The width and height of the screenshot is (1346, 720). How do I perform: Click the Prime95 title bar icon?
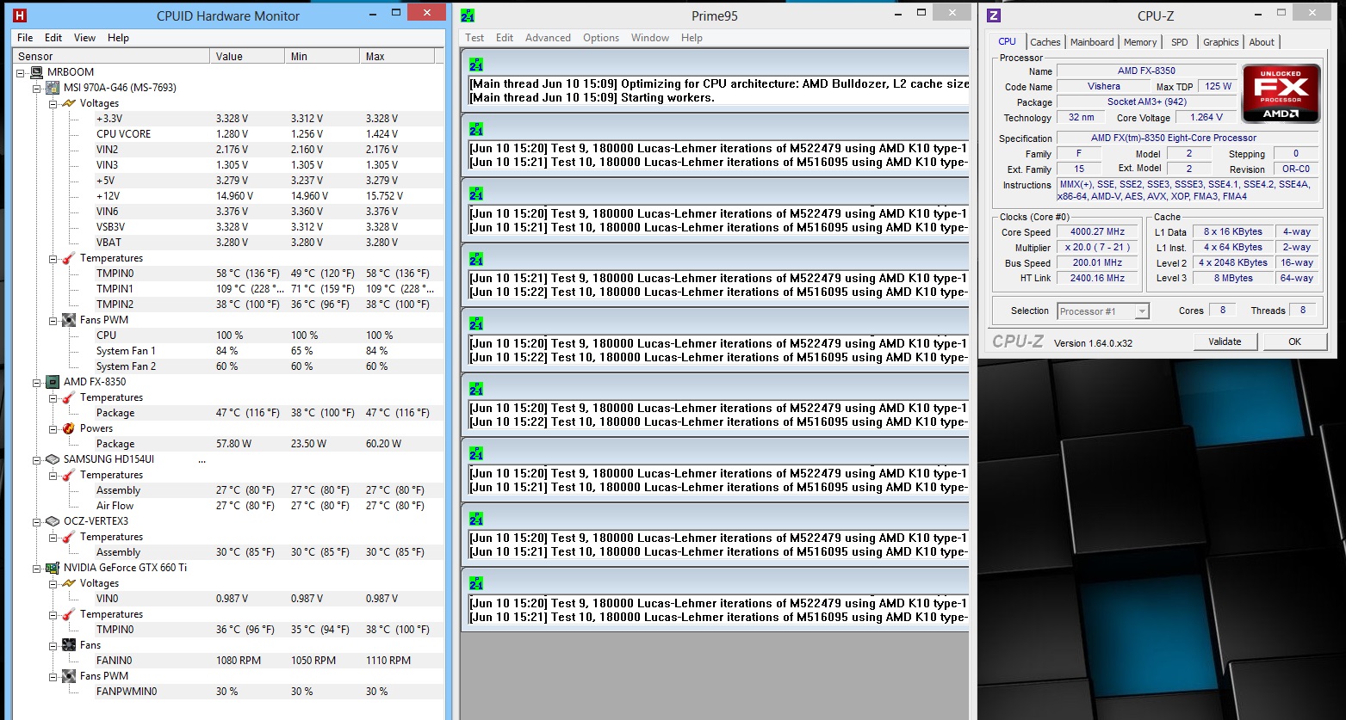[468, 15]
